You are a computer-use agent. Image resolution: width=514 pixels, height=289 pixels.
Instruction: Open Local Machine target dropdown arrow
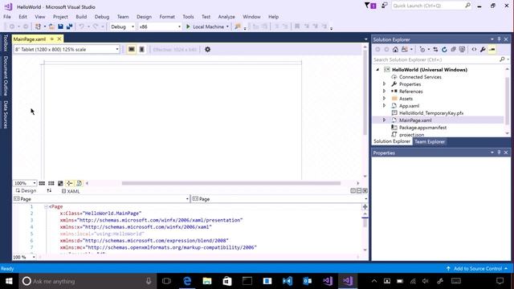point(227,26)
